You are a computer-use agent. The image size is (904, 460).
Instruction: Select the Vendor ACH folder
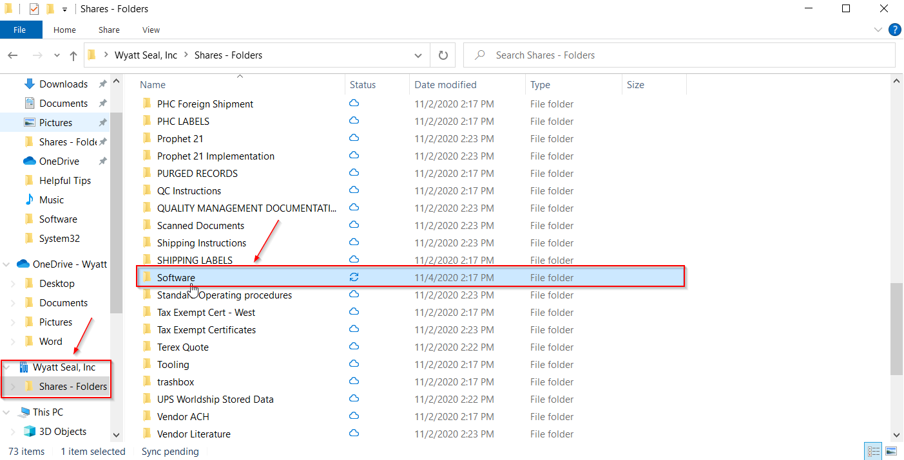(183, 417)
